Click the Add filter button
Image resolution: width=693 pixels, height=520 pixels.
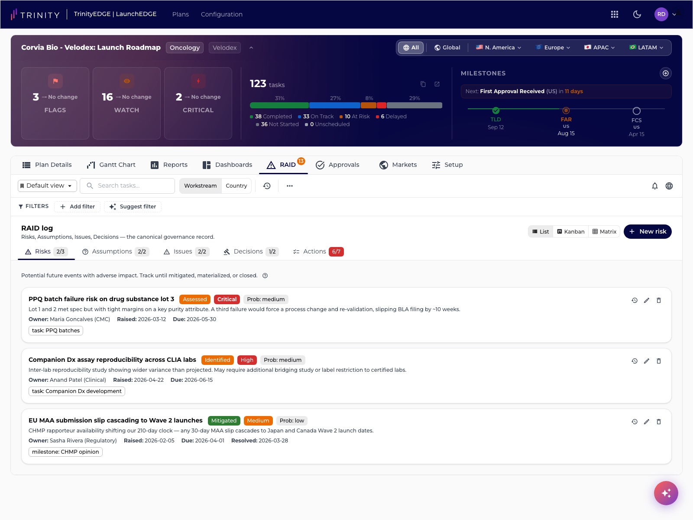[77, 207]
